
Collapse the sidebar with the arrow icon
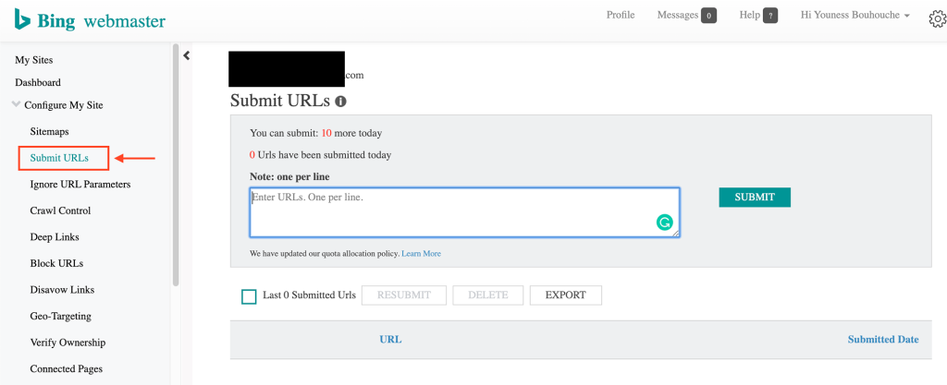pos(187,55)
